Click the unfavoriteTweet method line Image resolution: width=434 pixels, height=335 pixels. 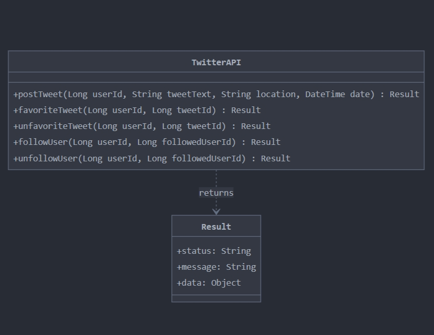(142, 126)
